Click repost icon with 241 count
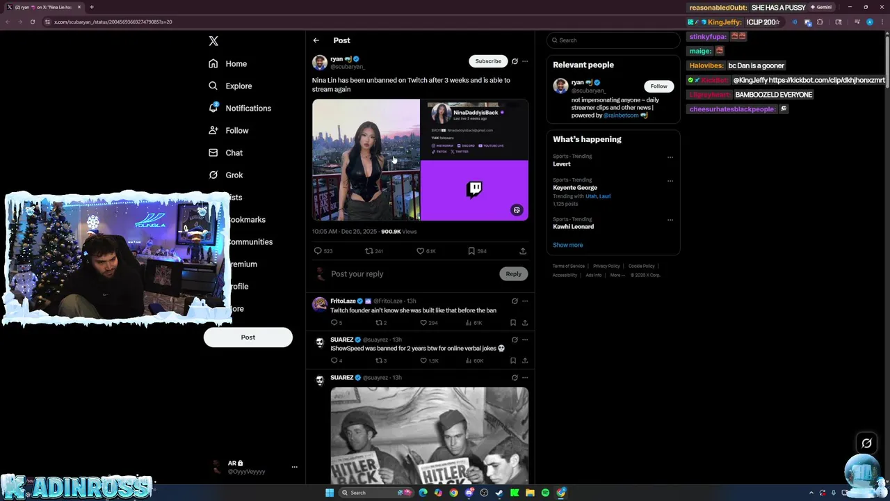The height and width of the screenshot is (501, 890). 369,250
